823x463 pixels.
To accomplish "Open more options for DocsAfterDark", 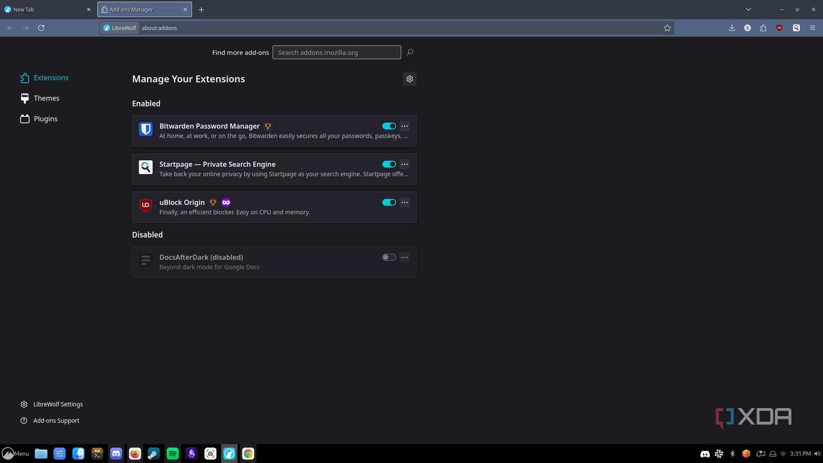I will (405, 257).
